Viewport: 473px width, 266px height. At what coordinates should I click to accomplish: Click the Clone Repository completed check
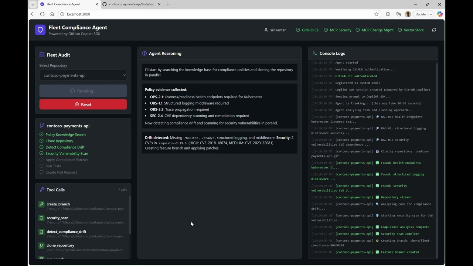[x=41, y=141]
